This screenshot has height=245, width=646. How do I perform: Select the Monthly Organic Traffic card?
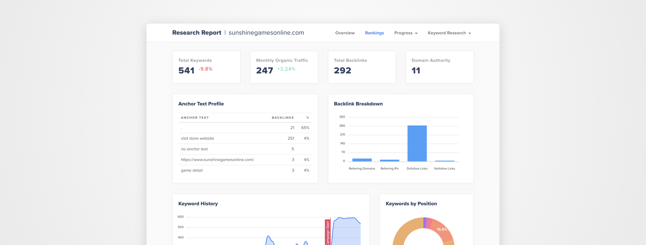click(x=284, y=67)
